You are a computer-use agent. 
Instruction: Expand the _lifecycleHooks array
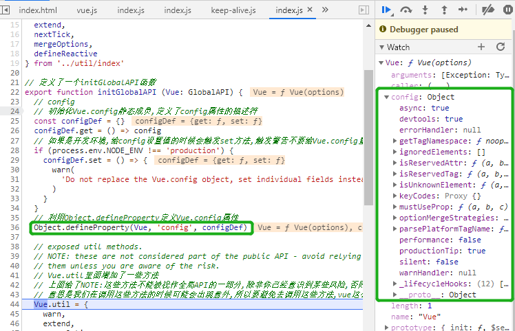tap(395, 284)
